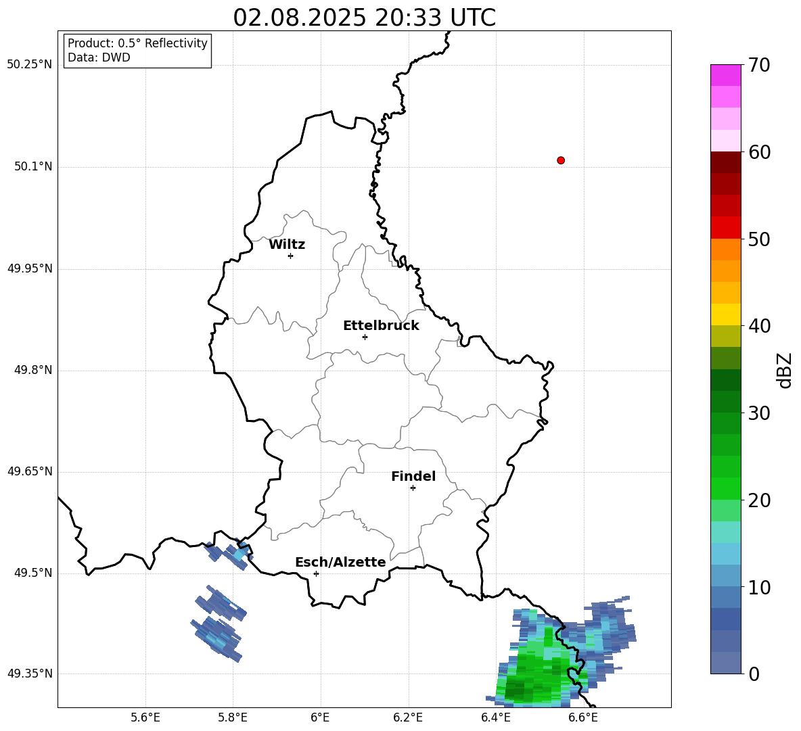Click the longitude label 6.2°E
The image size is (801, 731).
click(408, 717)
